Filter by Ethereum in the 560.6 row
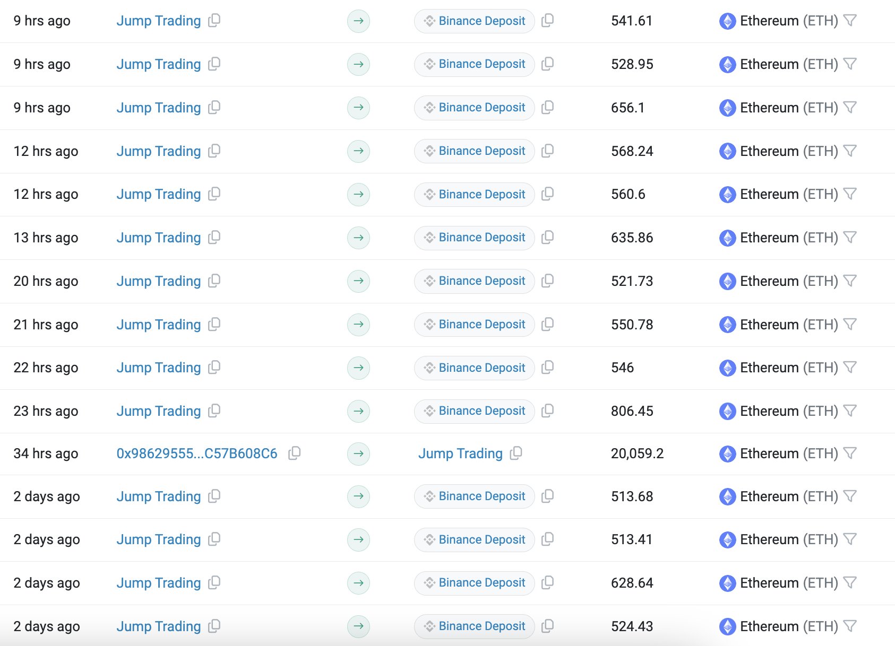The image size is (895, 646). click(x=850, y=194)
